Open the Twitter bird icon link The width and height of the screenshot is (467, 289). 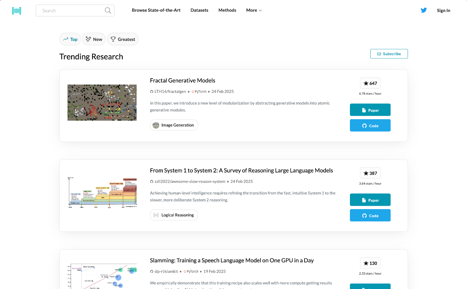point(424,10)
